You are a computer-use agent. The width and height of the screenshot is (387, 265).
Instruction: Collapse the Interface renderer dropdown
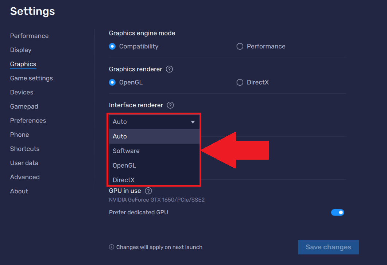pyautogui.click(x=193, y=122)
